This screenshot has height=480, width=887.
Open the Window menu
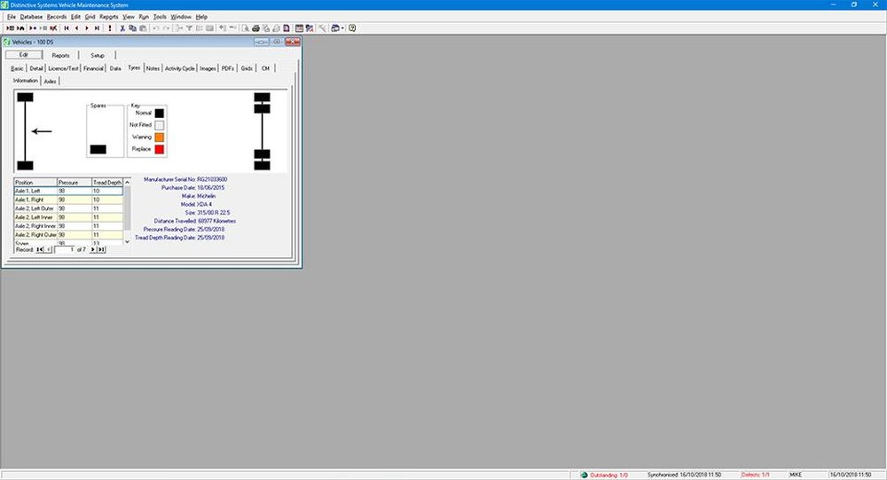pyautogui.click(x=181, y=17)
